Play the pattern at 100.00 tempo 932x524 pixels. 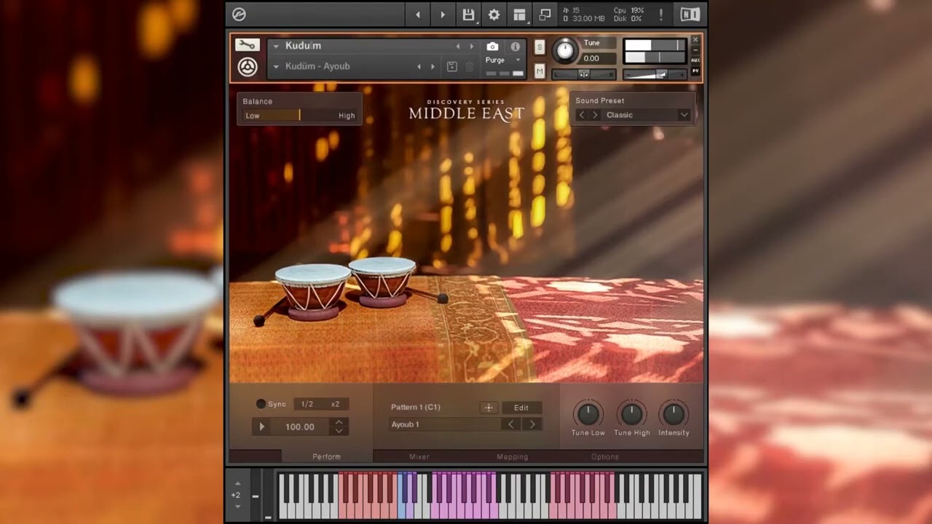pos(262,426)
